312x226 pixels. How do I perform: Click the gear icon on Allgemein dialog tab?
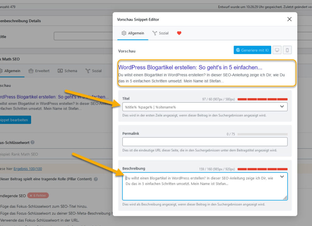coord(124,33)
